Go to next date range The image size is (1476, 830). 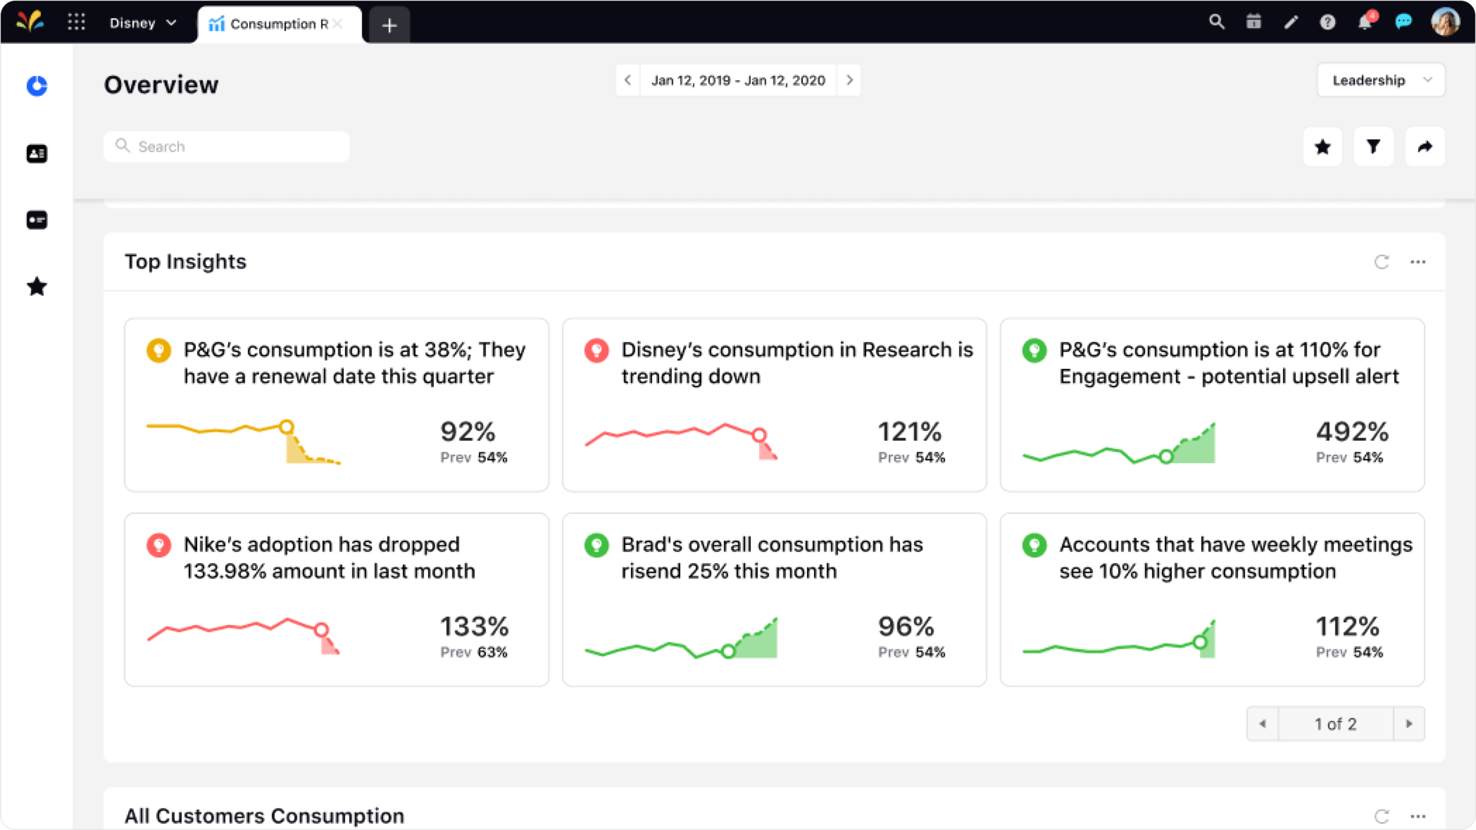tap(849, 80)
